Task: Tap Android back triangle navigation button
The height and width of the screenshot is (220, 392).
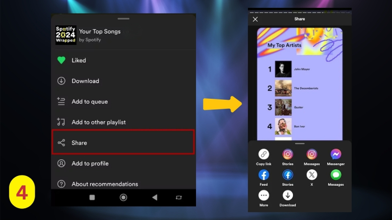Action: [x=155, y=198]
